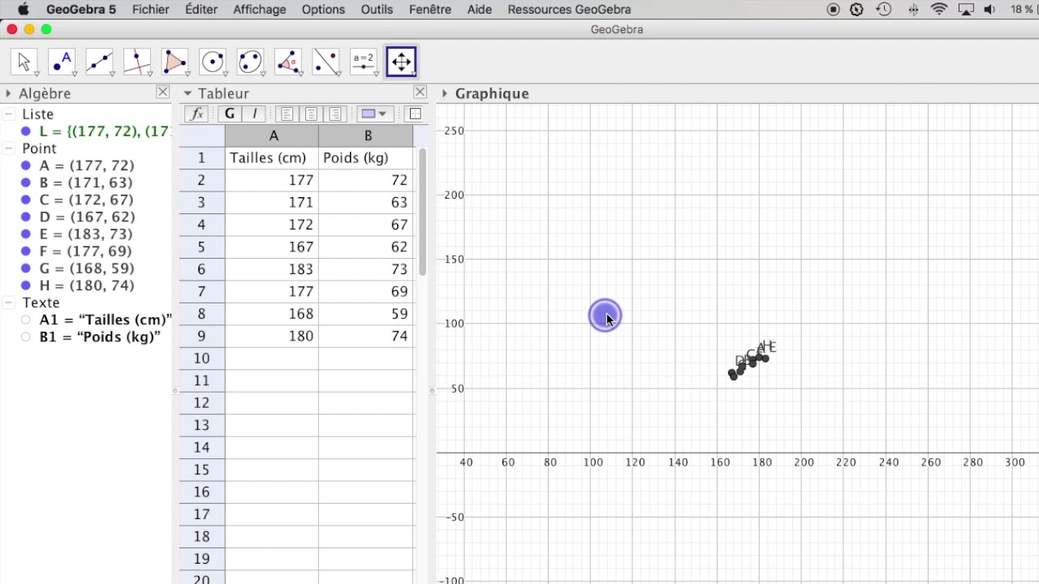Select the Move arrow tool
Viewport: 1039px width, 584px height.
[24, 62]
